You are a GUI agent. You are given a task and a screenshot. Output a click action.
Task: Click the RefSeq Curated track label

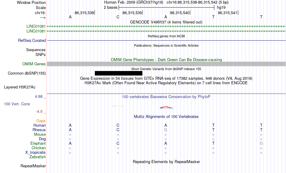point(32,41)
